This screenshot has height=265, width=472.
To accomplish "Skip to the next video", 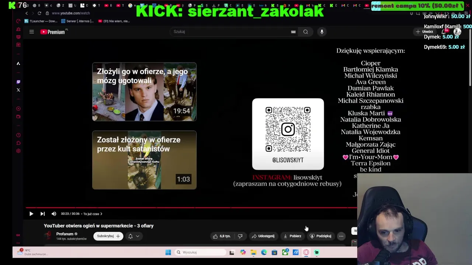I will point(42,214).
